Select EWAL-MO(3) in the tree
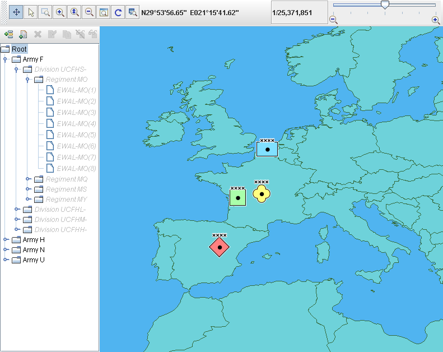The image size is (443, 352). pos(76,112)
